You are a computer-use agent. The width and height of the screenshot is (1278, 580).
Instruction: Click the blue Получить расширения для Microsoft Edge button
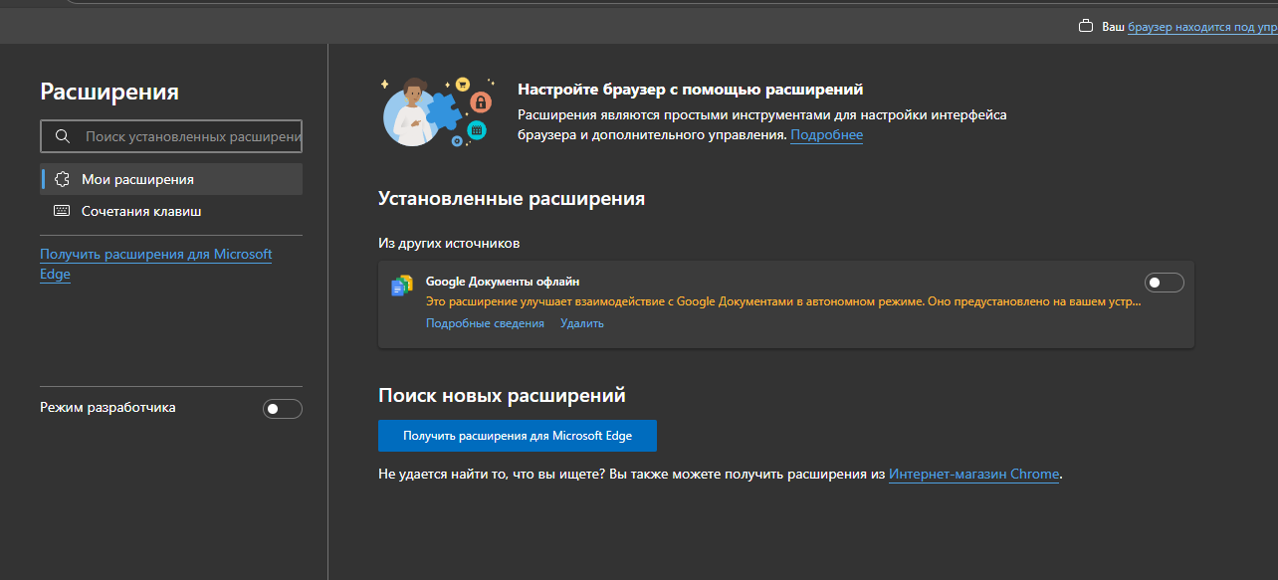[x=518, y=436]
